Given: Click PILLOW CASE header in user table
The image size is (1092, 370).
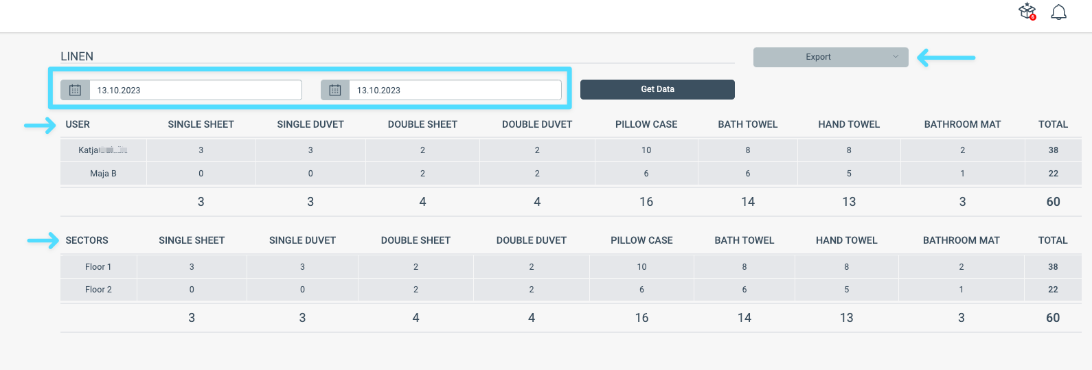Looking at the screenshot, I should tap(646, 124).
